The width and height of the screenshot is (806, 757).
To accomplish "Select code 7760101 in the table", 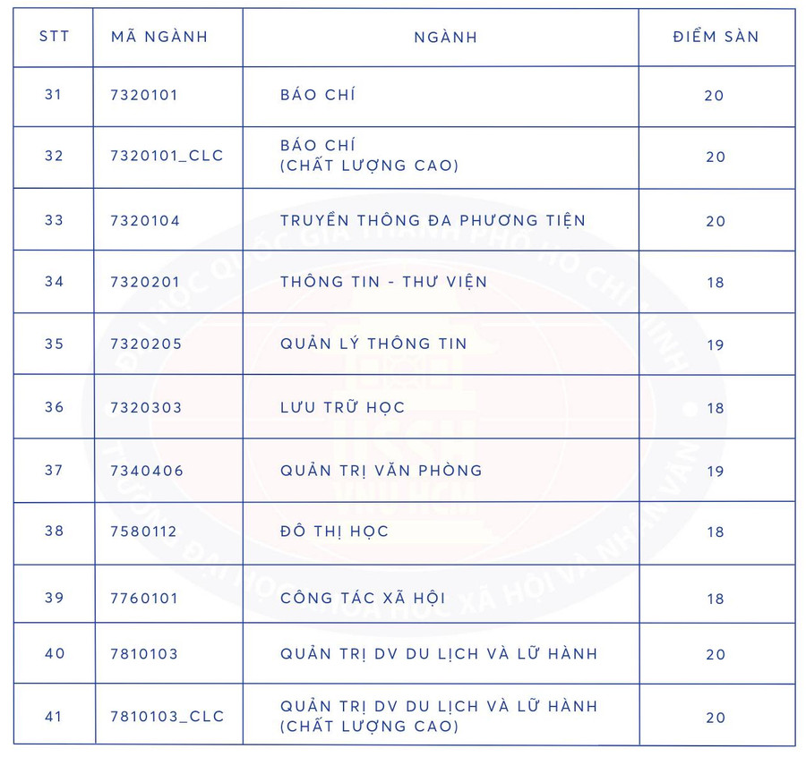I will pyautogui.click(x=144, y=598).
